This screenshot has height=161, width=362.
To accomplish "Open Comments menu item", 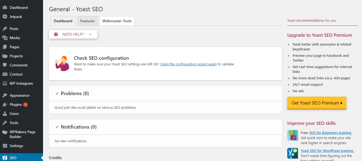I will [22, 65].
